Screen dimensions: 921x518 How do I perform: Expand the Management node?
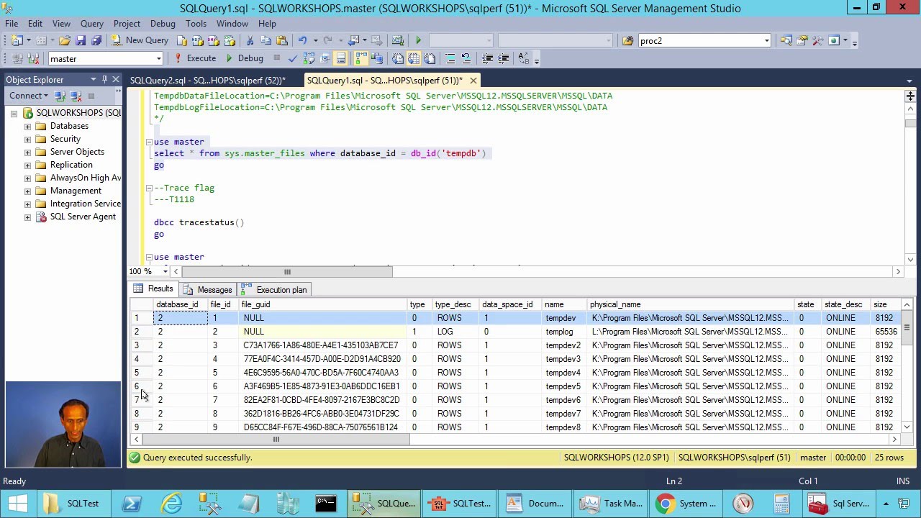coord(27,191)
